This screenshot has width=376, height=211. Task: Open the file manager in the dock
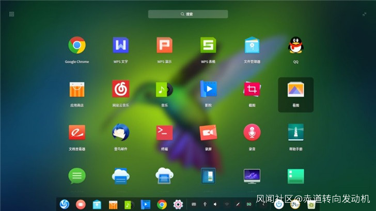(97, 204)
